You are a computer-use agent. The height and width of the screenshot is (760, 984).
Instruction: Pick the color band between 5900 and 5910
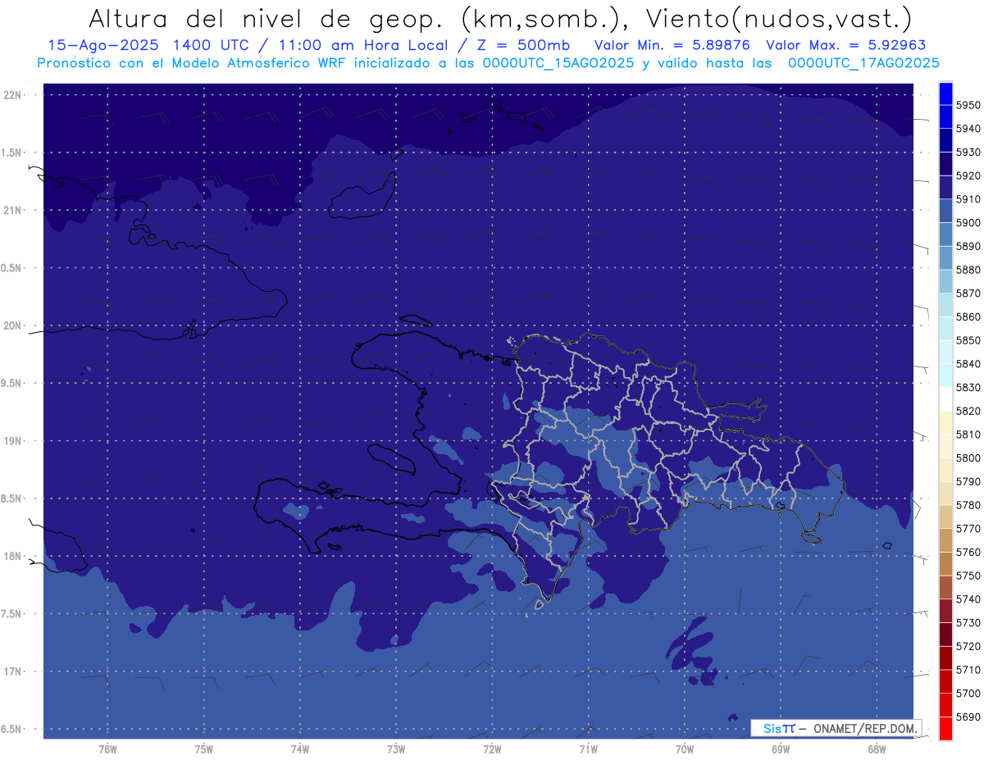[x=945, y=212]
